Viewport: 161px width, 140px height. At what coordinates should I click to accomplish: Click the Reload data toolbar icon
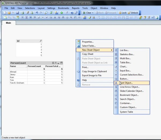pos(32,13)
